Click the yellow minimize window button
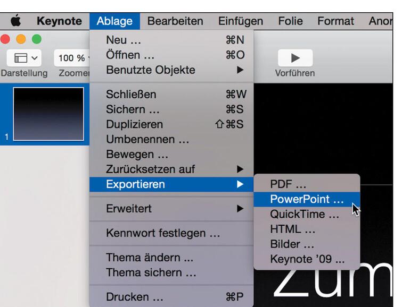The image size is (410, 307). coord(21,39)
